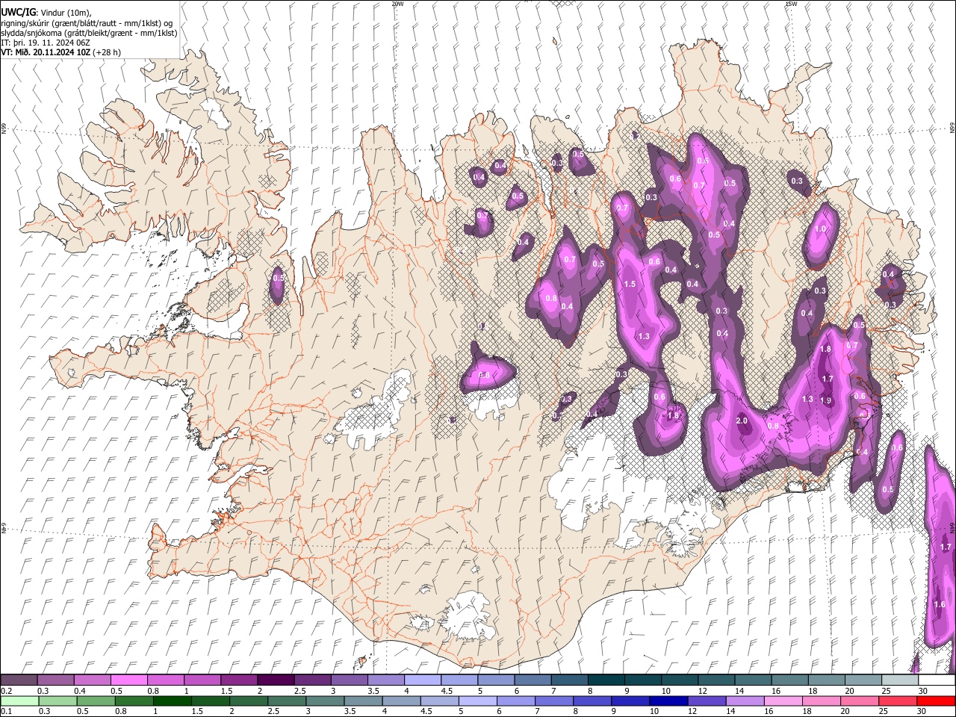Click the '0.1' tick label under rain legend
The width and height of the screenshot is (956, 717).
coord(6,712)
